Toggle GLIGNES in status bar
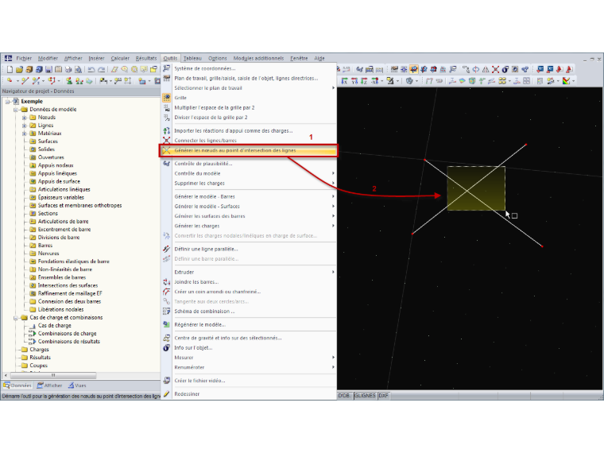The image size is (604, 453). tap(365, 396)
